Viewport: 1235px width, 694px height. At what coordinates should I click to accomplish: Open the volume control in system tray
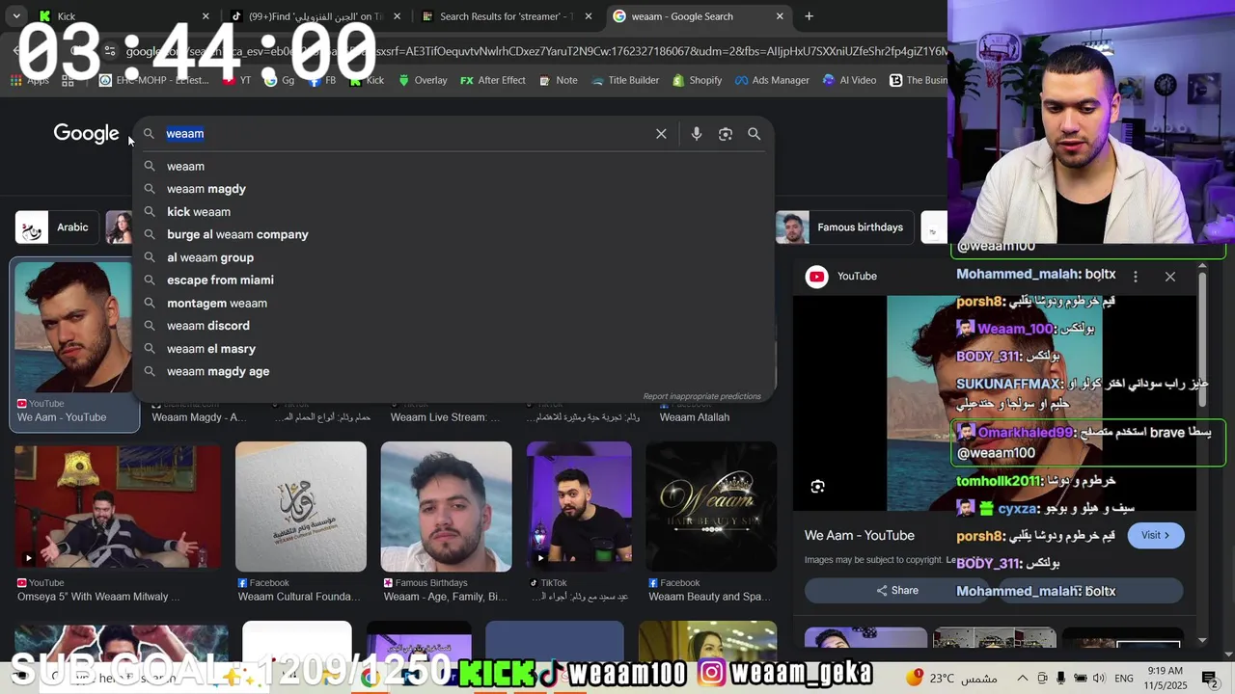(1099, 678)
